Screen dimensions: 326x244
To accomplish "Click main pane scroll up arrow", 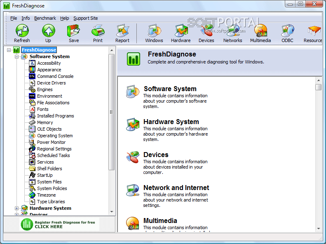I will click(319, 80).
